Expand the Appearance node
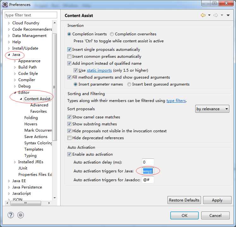This screenshot has width=236, height=227. [15, 61]
